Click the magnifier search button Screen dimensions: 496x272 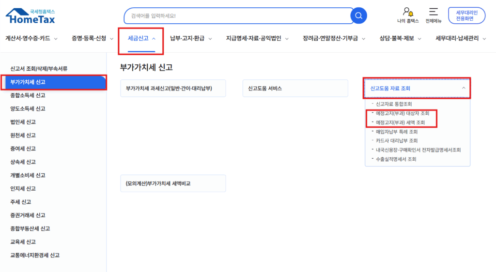point(358,15)
